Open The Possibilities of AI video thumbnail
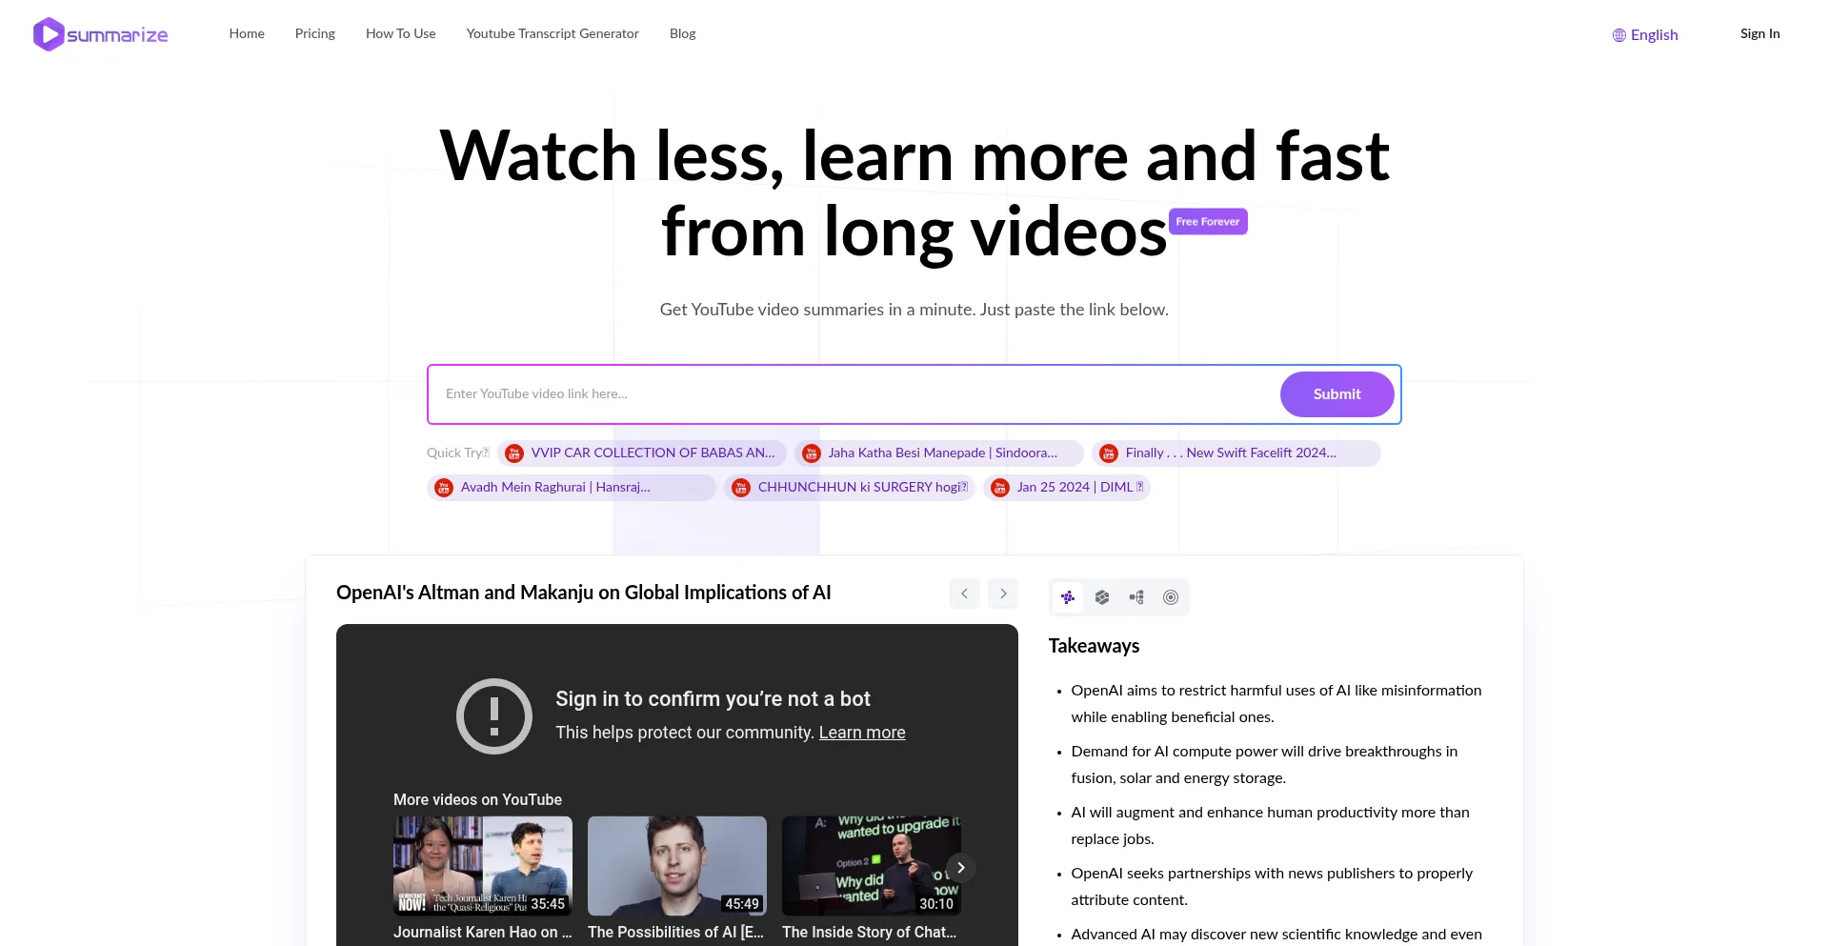This screenshot has width=1829, height=946. (x=677, y=866)
